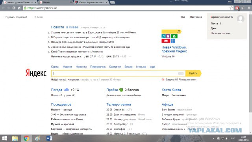The width and height of the screenshot is (252, 142).
Task: Switch to the Яндекс tab
Action: click(55, 2)
